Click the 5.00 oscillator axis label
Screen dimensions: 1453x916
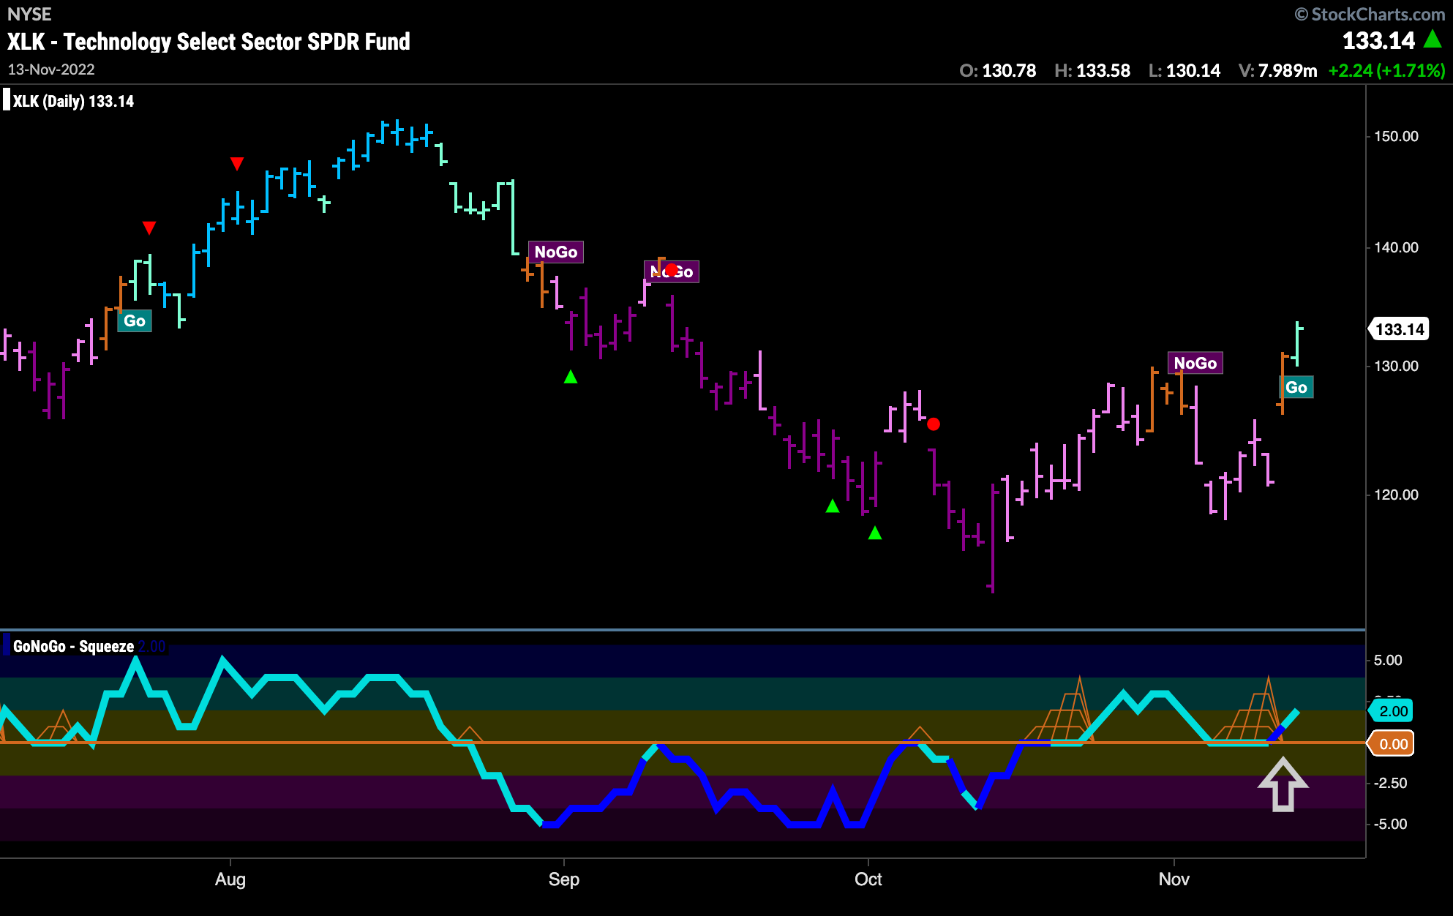1388,660
